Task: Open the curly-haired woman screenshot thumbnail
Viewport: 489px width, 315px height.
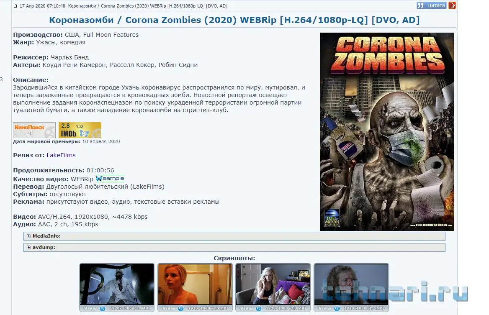Action: 351,284
